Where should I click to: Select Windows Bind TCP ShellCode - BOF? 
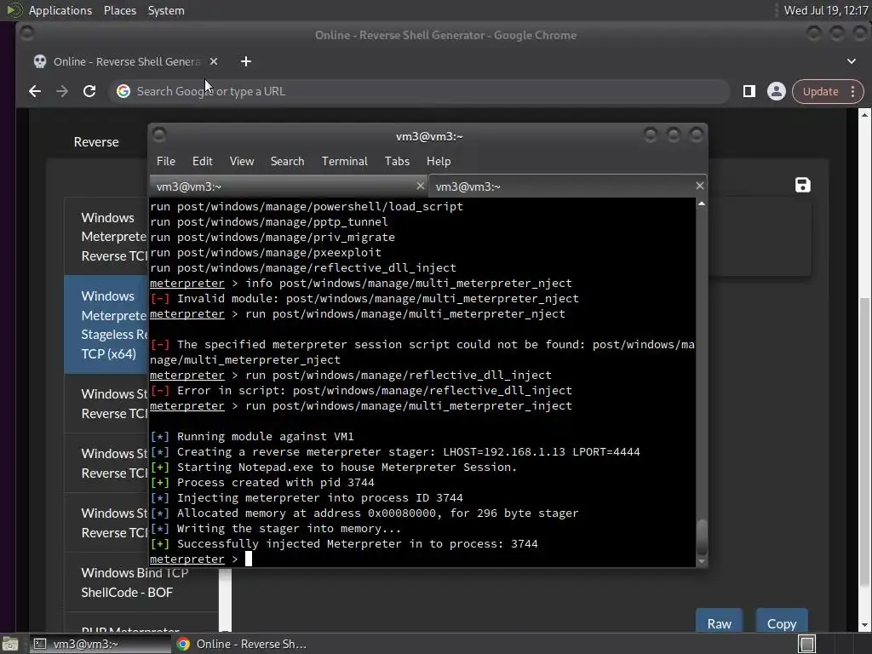141,582
